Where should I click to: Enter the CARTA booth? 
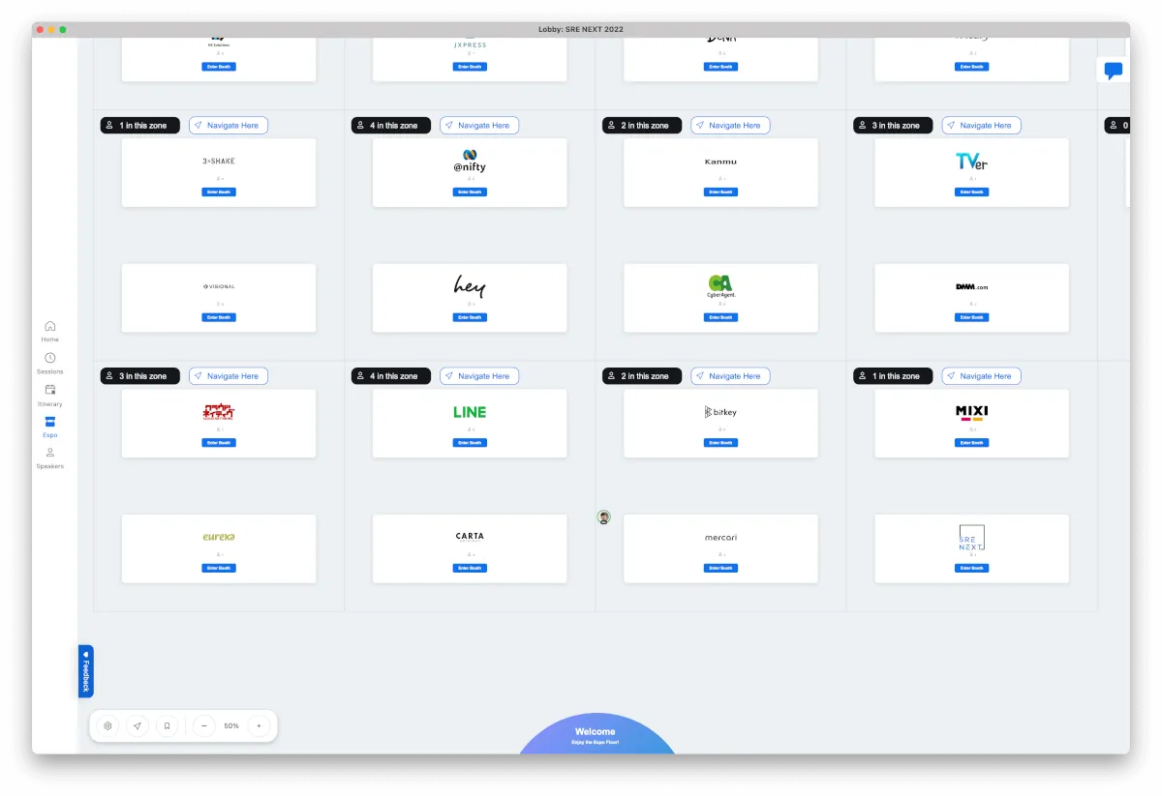tap(470, 568)
